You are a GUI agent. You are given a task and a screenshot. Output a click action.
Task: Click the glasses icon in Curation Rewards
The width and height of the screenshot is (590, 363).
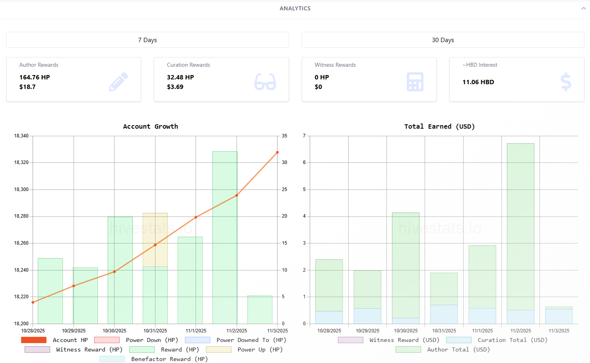pos(265,82)
